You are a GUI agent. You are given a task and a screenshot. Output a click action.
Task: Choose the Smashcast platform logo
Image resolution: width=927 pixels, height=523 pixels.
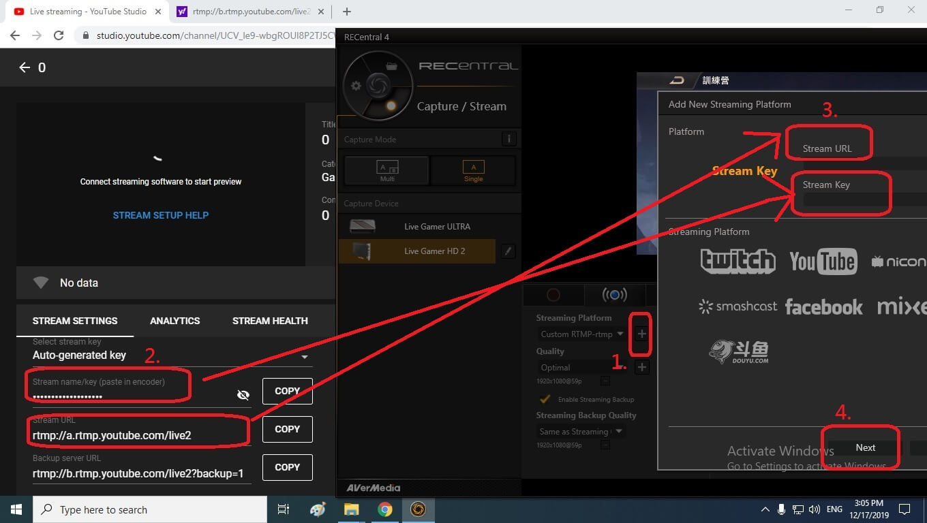(738, 306)
